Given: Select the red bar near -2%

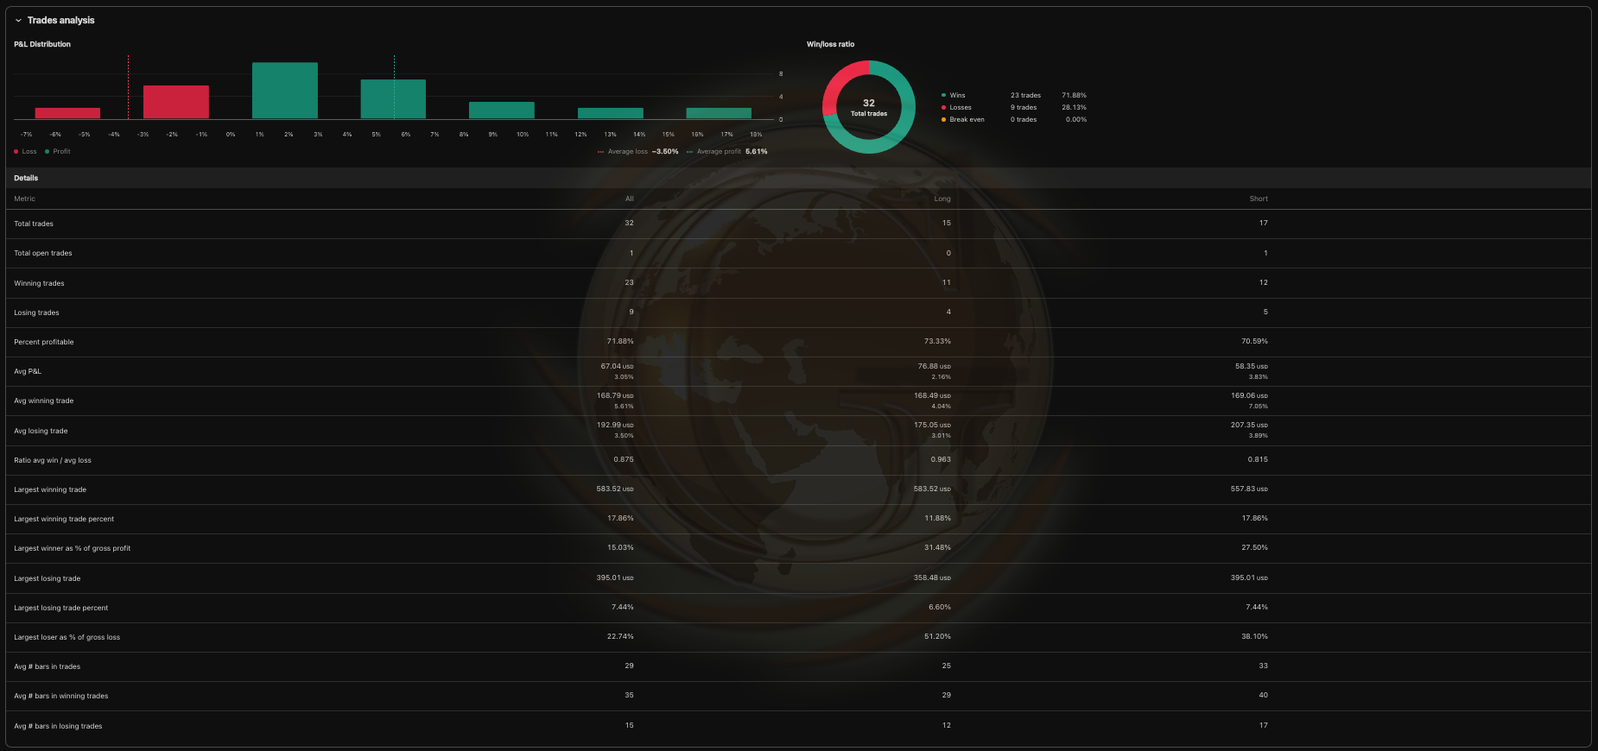Looking at the screenshot, I should (175, 102).
